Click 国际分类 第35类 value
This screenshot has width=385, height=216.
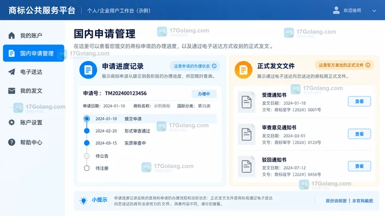pyautogui.click(x=204, y=106)
